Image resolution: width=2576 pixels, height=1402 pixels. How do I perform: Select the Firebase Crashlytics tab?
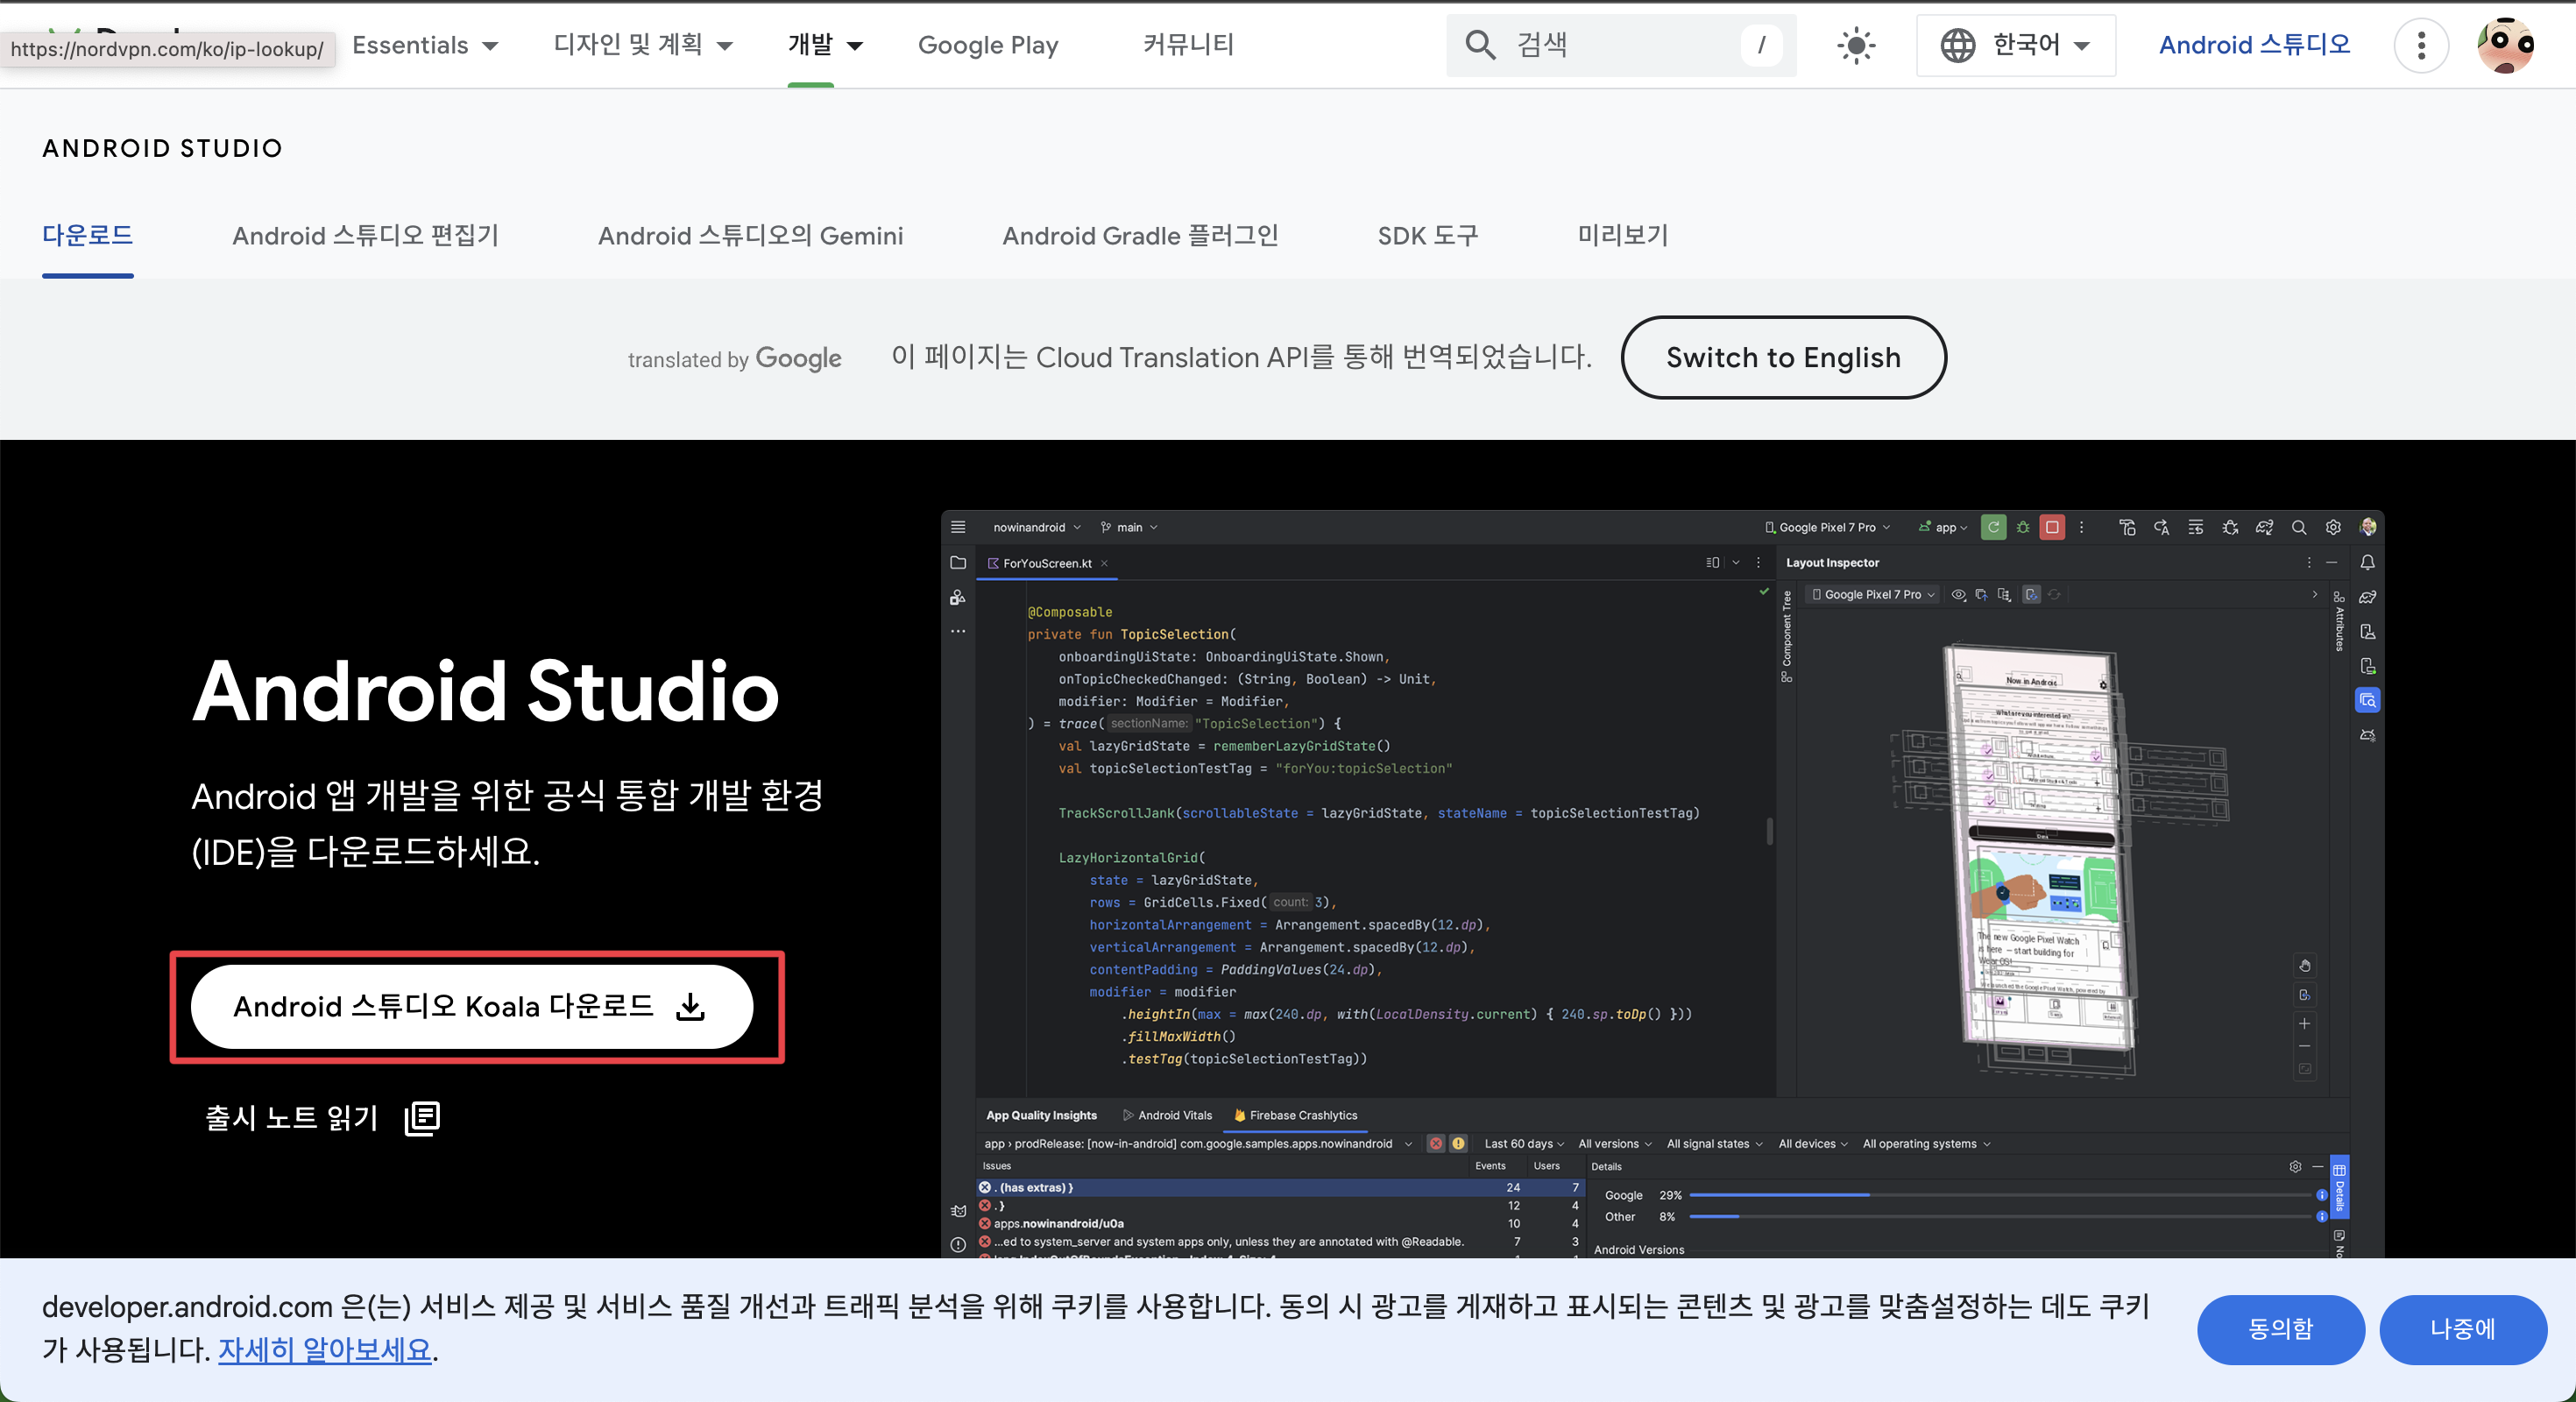(1296, 1115)
